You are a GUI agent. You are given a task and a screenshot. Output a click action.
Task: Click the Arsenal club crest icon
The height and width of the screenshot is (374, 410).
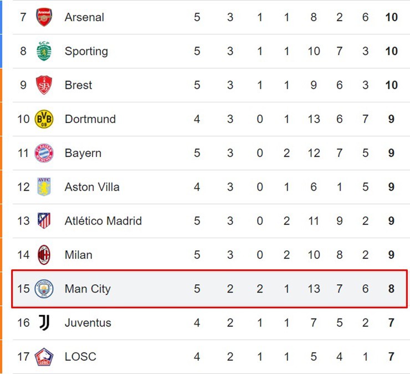pyautogui.click(x=44, y=17)
